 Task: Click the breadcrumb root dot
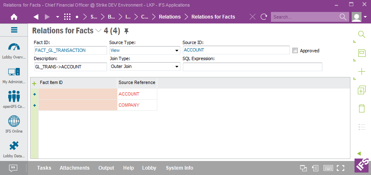[x=77, y=17]
